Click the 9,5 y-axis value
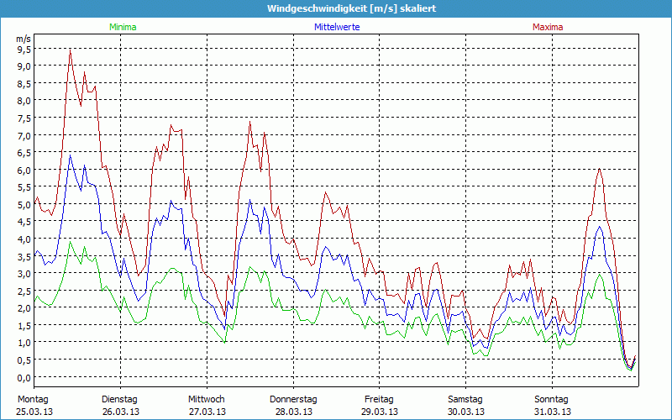This screenshot has height=420, width=672. click(x=24, y=50)
